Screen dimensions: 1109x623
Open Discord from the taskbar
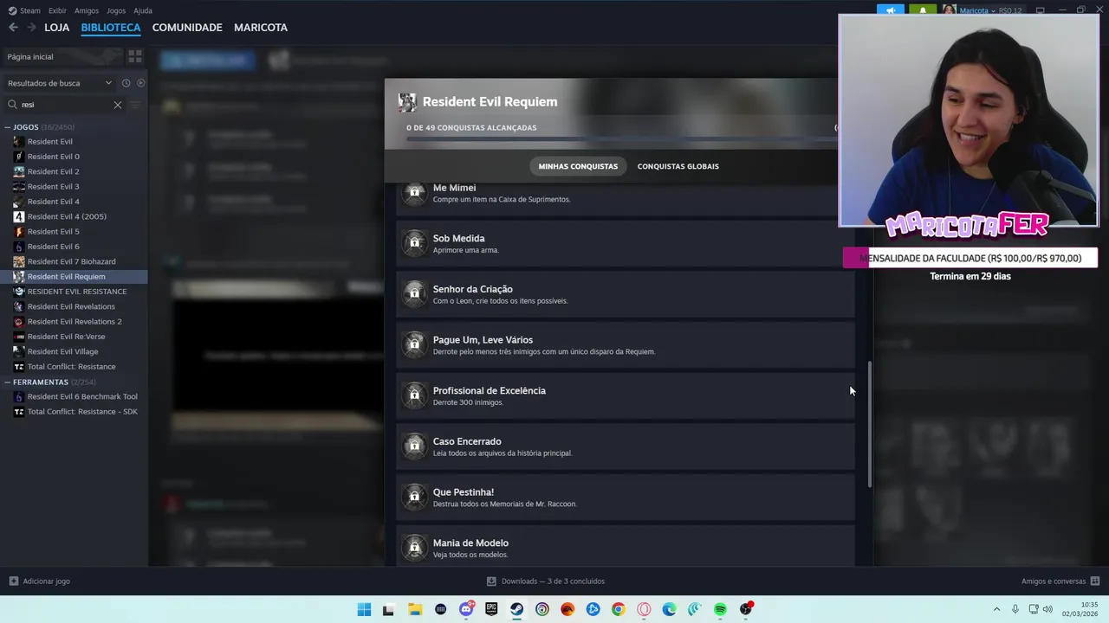click(466, 609)
